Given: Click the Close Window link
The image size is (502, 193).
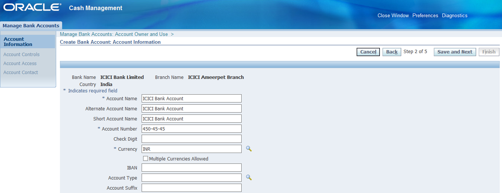Looking at the screenshot, I should tap(393, 16).
